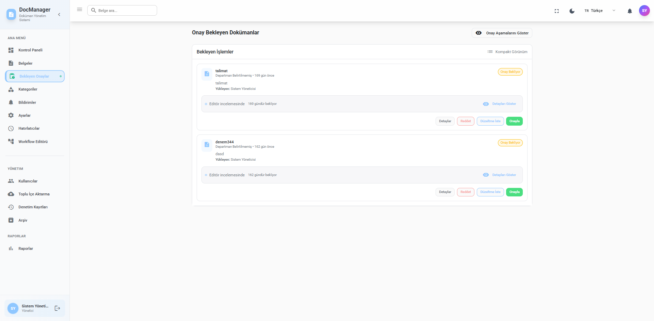
Task: Collapse the sidebar with the arrow chevron
Action: [x=59, y=14]
